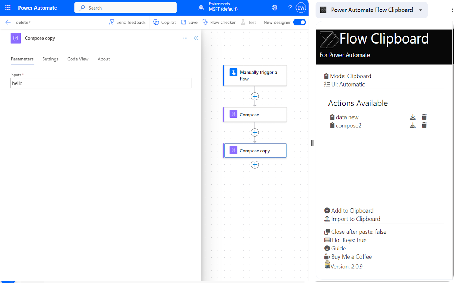The image size is (454, 283).
Task: Delete the 'data new' clipboard action
Action: [x=424, y=117]
